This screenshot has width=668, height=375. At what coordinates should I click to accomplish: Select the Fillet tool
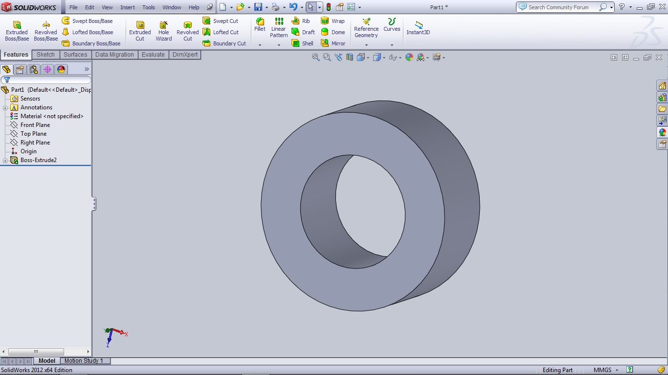click(260, 25)
